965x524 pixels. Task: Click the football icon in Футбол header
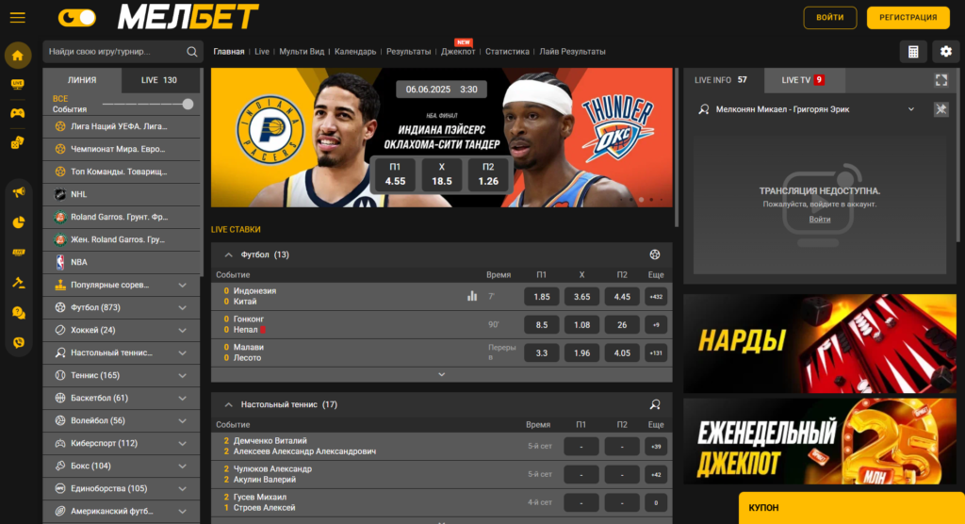point(655,254)
